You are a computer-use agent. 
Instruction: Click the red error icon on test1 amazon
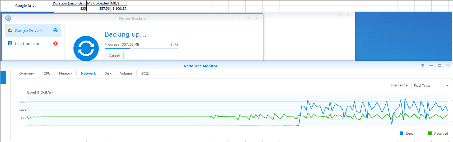pos(55,43)
